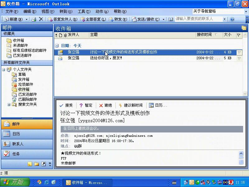Click 转发(W) forward button
249x187 pixels.
(x=118, y=19)
